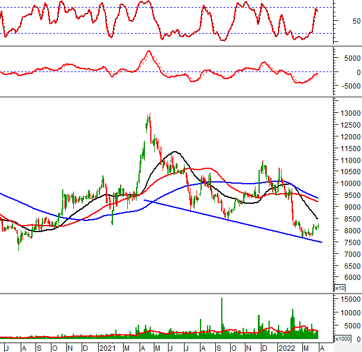Image resolution: width=362 pixels, height=352 pixels.
Task: Click the x10 price scale multiplier box
Action: tap(340, 288)
